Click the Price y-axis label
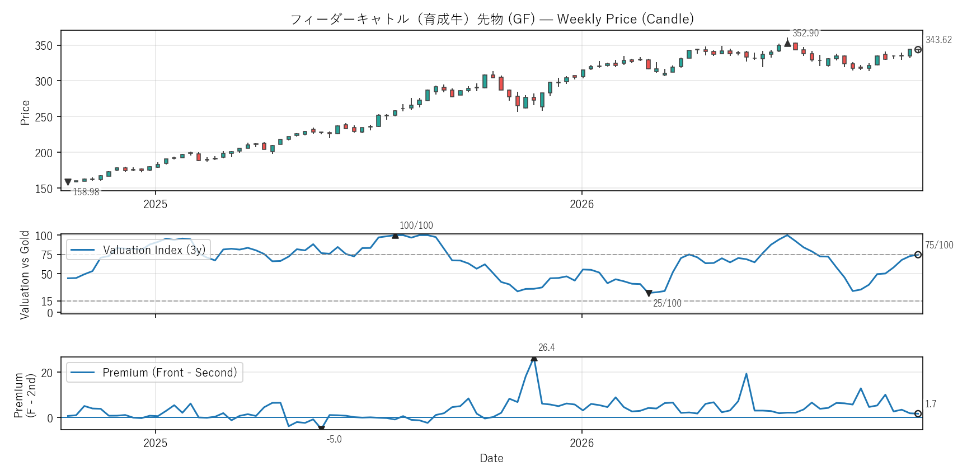 point(25,112)
